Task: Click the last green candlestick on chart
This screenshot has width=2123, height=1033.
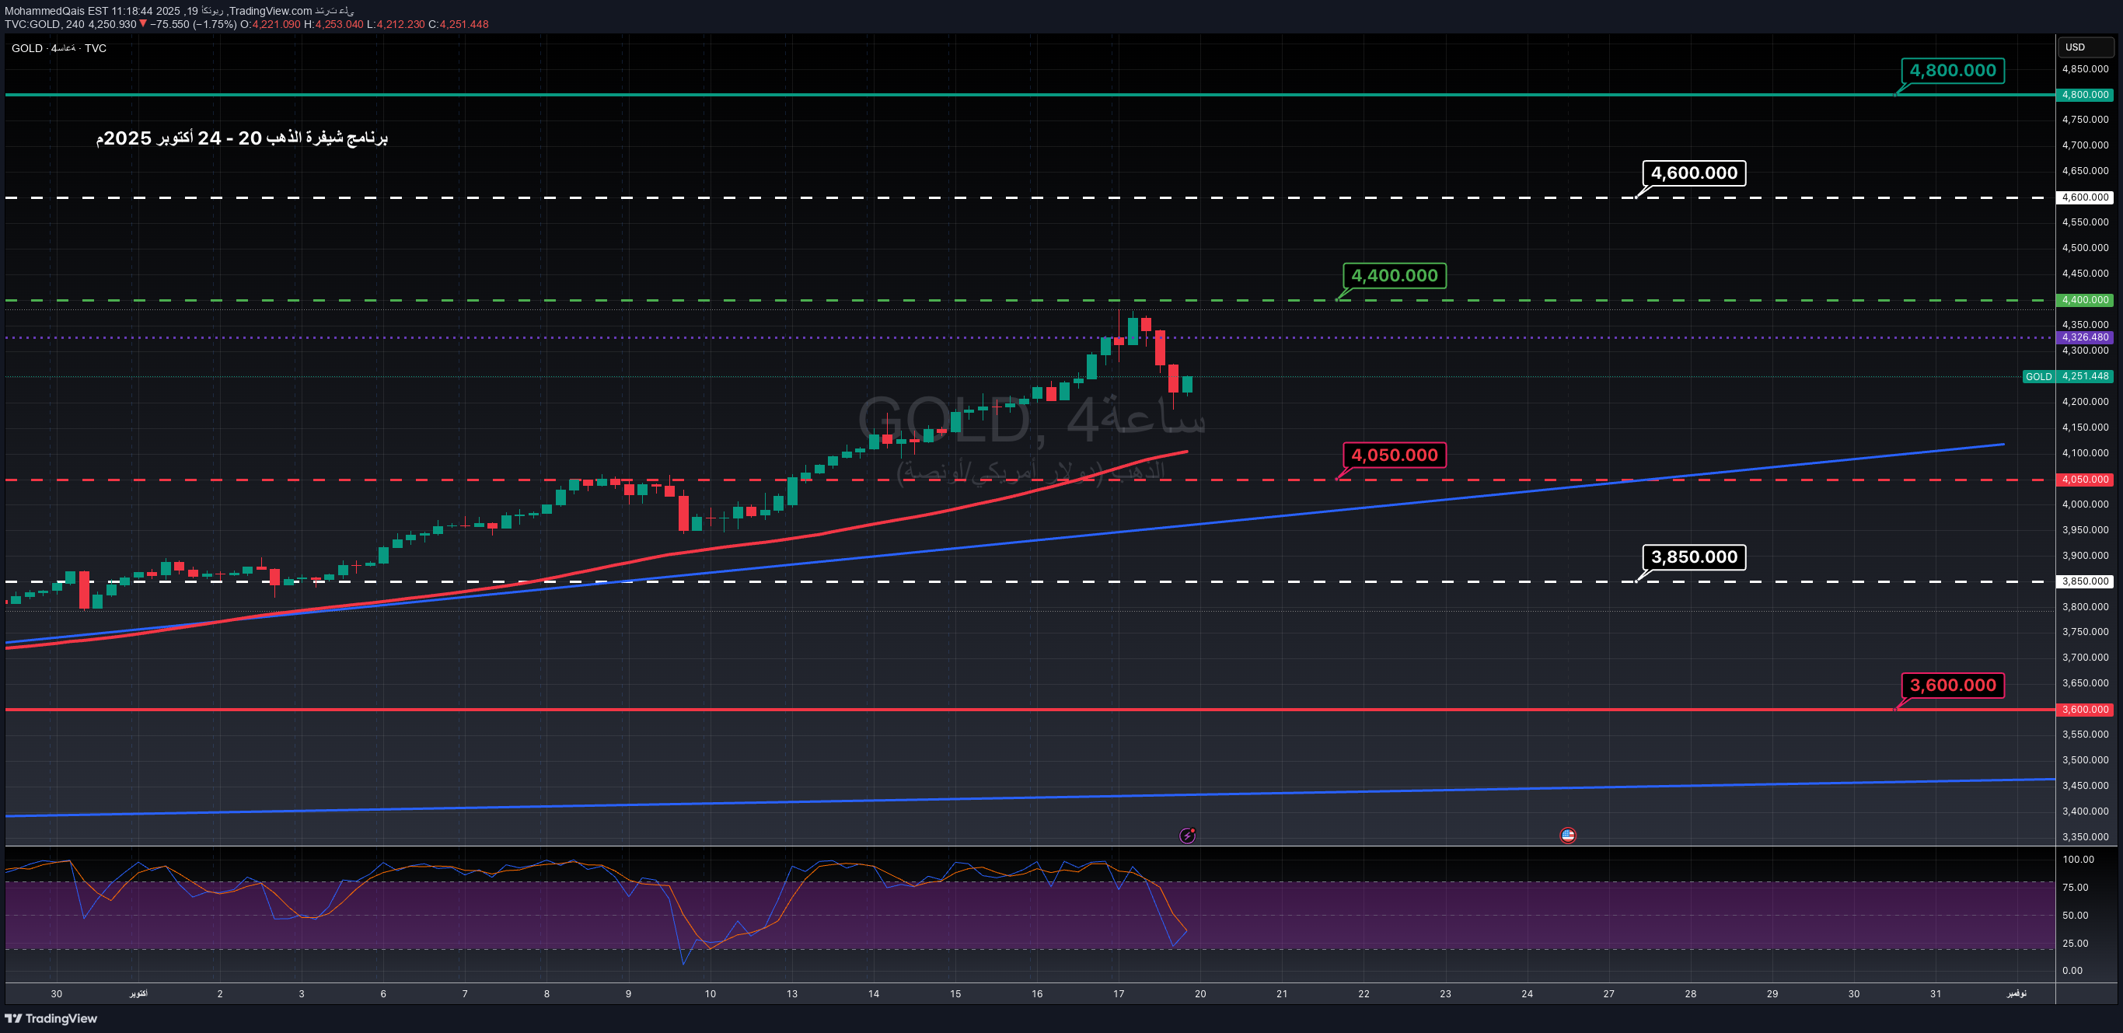Action: pyautogui.click(x=1188, y=384)
